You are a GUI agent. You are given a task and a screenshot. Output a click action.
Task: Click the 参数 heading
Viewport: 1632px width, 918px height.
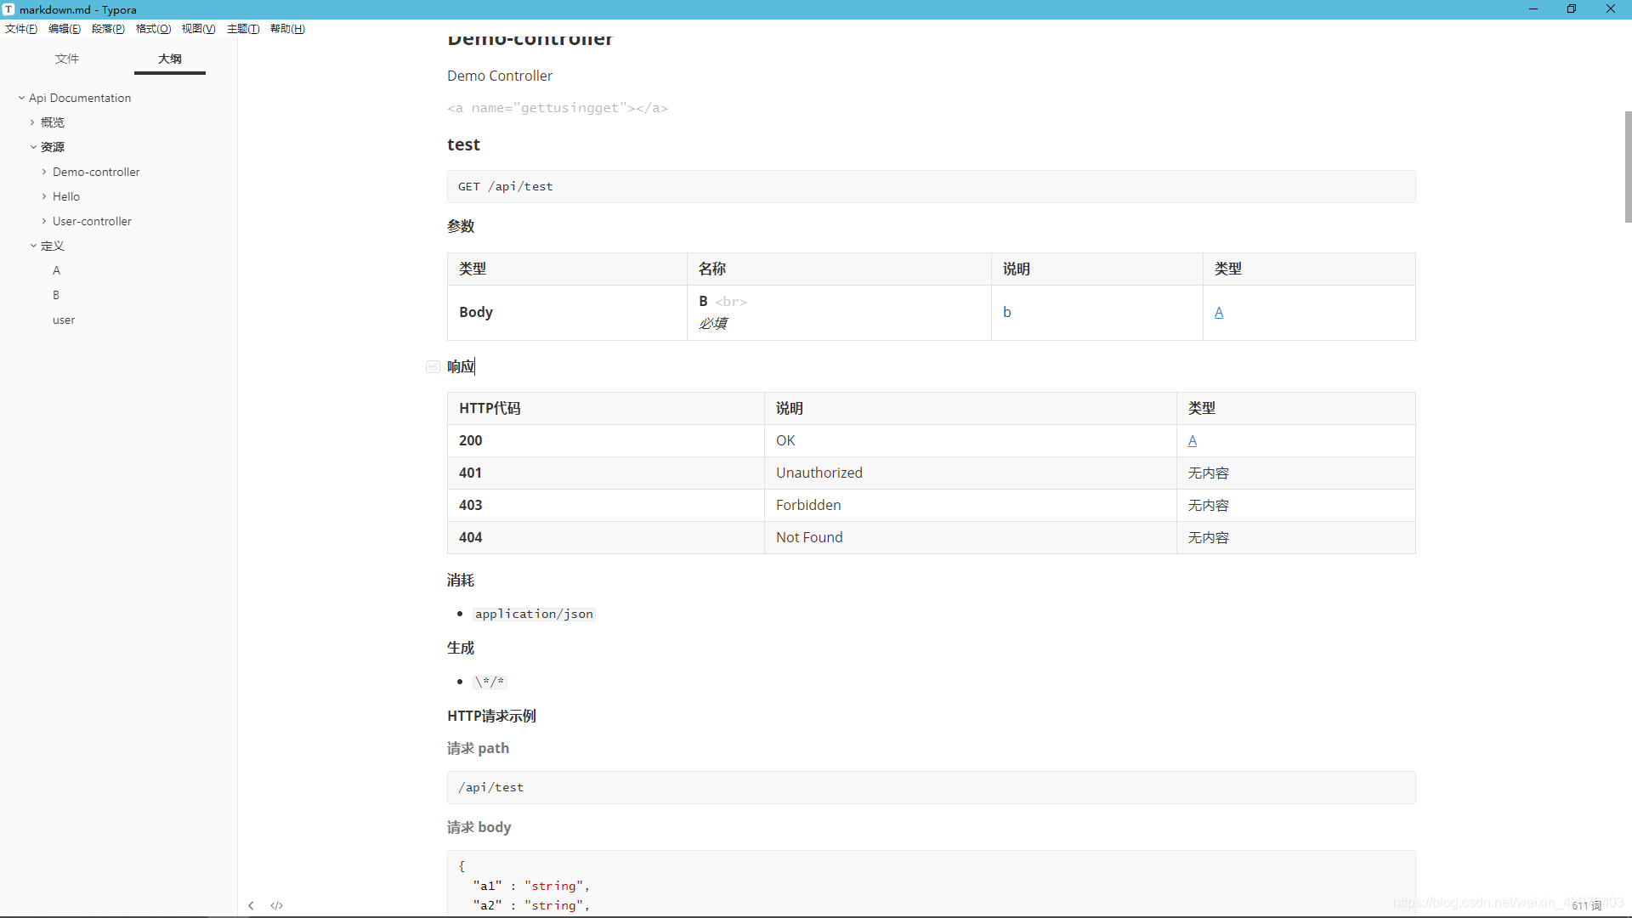point(461,226)
